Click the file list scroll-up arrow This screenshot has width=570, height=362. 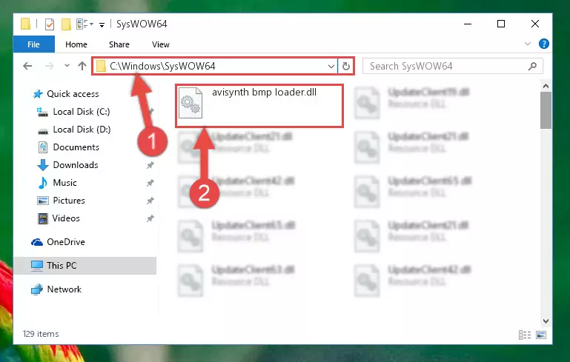[x=546, y=86]
